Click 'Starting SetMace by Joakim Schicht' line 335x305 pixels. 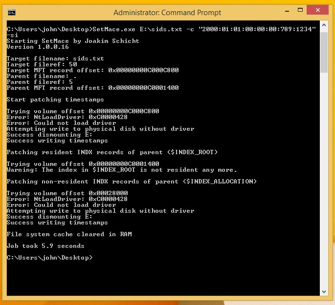[73, 41]
